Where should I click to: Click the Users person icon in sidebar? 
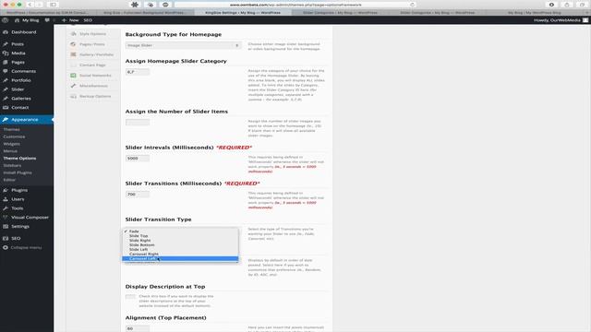pyautogui.click(x=6, y=199)
